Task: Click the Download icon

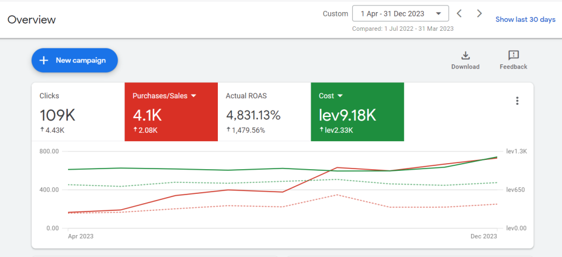Action: pyautogui.click(x=465, y=55)
